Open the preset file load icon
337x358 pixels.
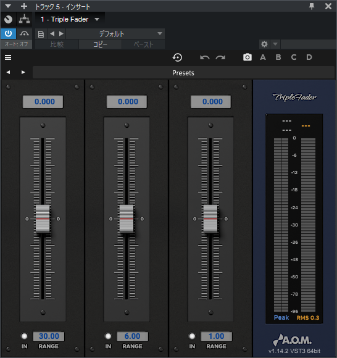(x=41, y=34)
